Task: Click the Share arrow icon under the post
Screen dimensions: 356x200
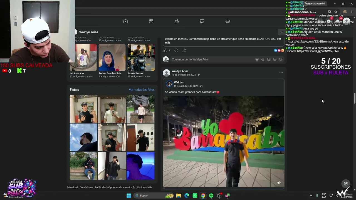Action: [184, 50]
